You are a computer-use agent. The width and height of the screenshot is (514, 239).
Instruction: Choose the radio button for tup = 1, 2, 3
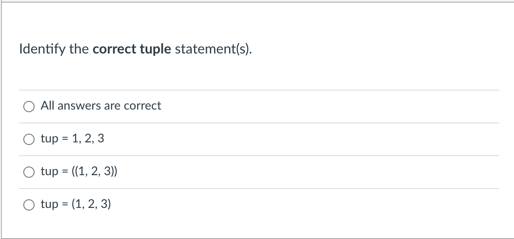point(29,139)
